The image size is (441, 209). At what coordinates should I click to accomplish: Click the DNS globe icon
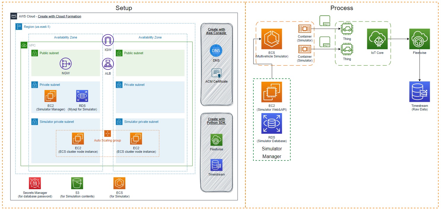[x=216, y=51]
